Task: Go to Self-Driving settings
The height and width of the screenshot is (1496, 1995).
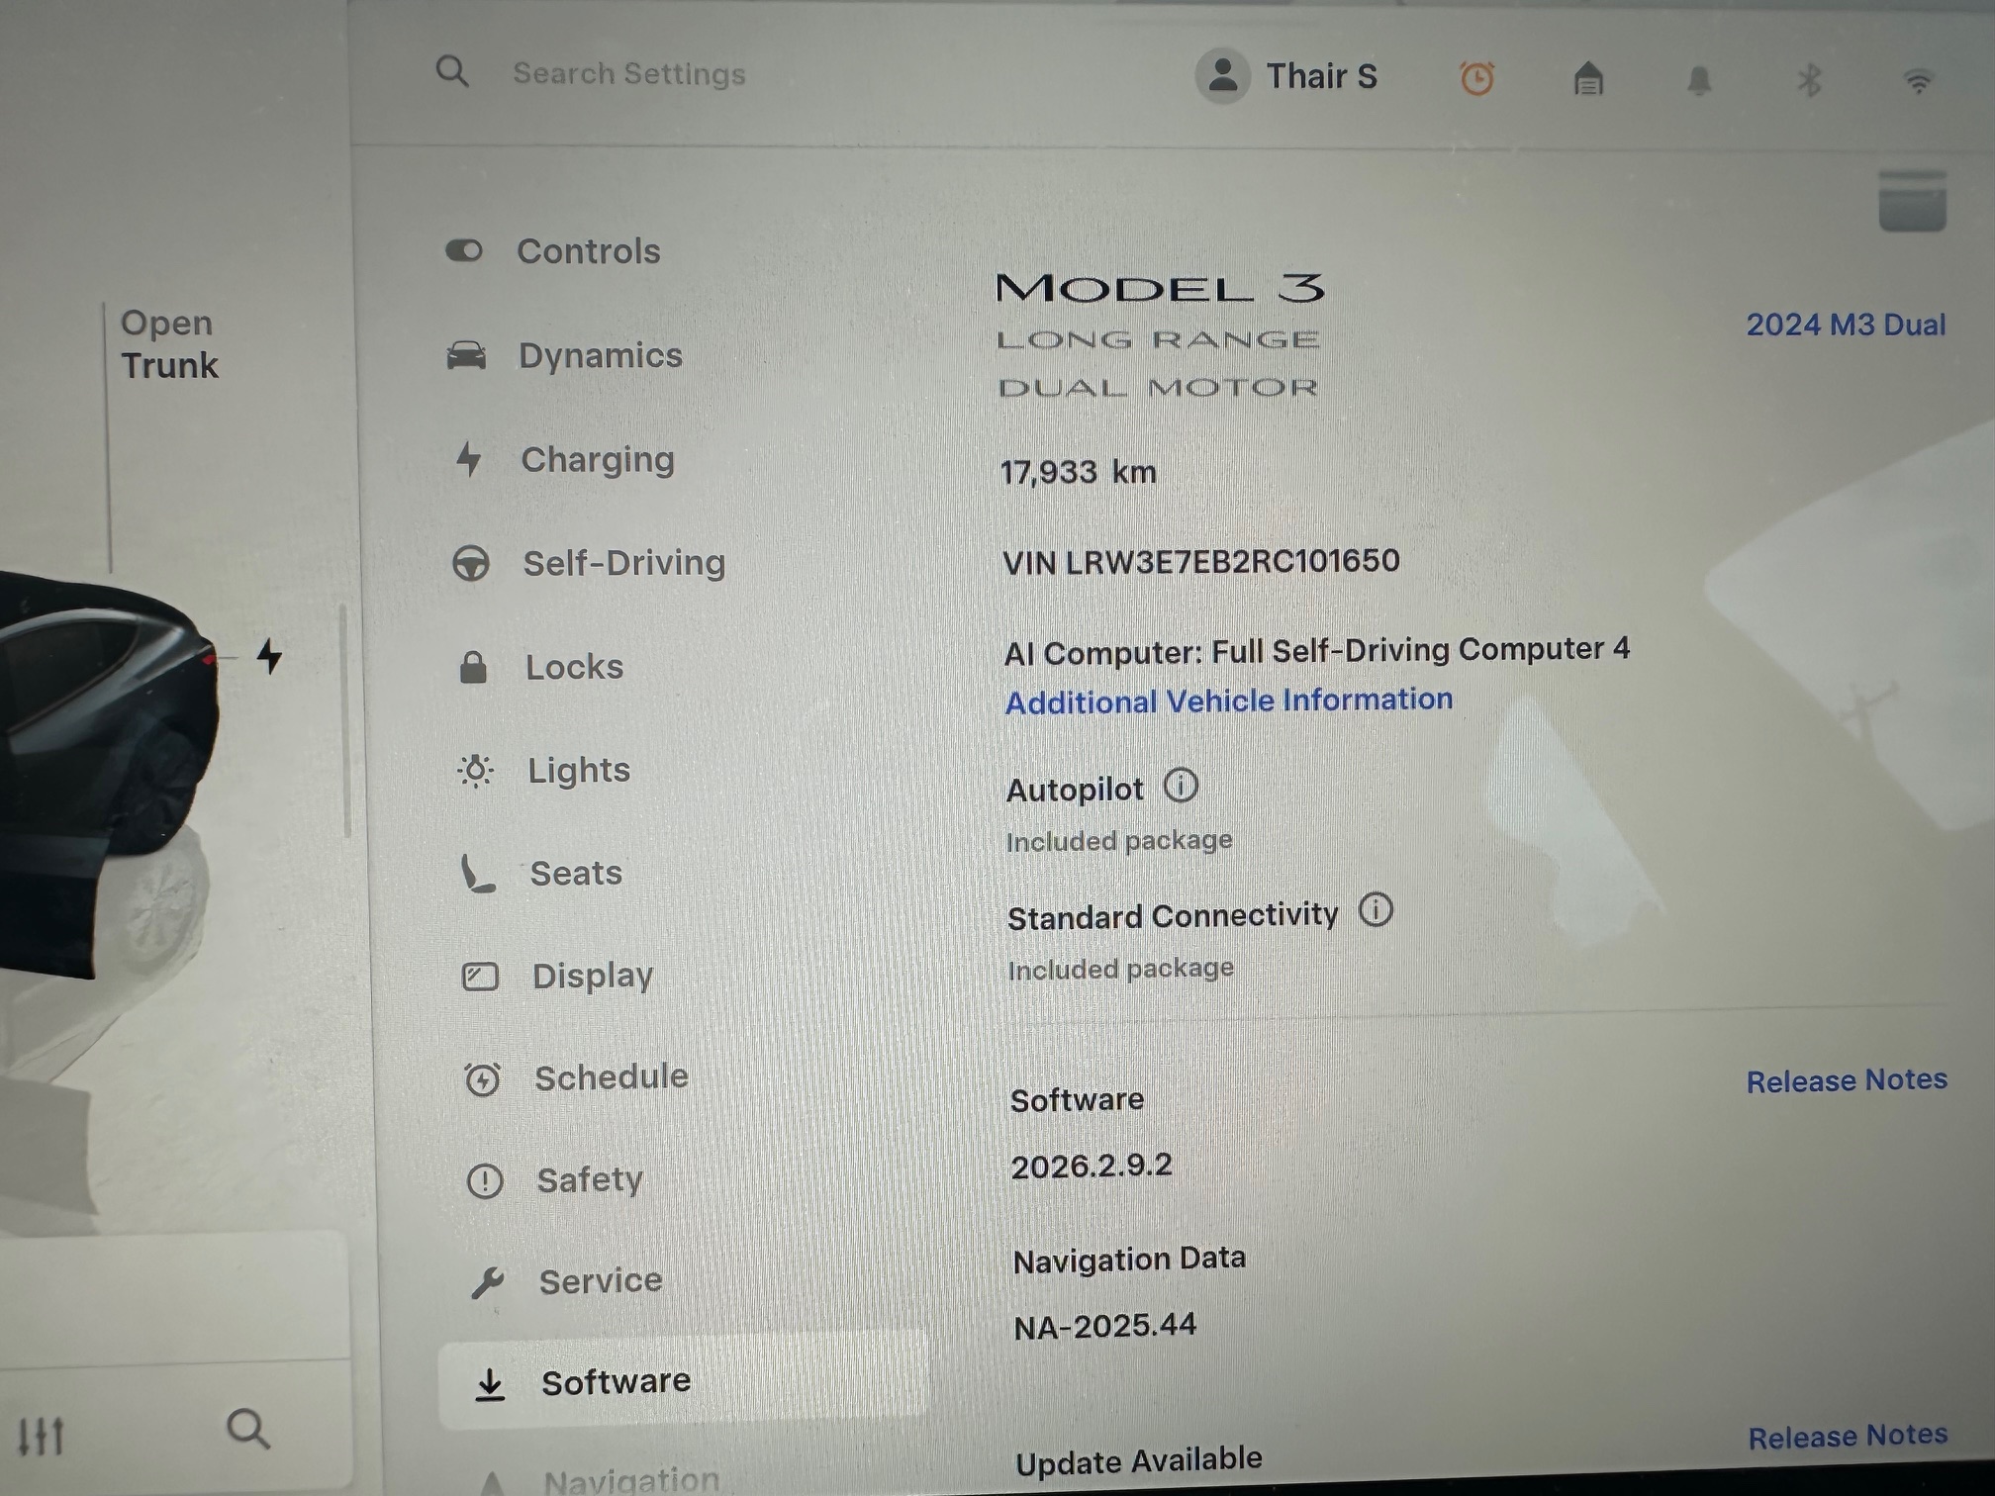Action: (623, 563)
